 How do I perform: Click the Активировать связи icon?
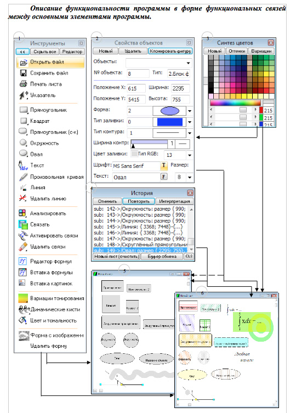[x=23, y=235]
